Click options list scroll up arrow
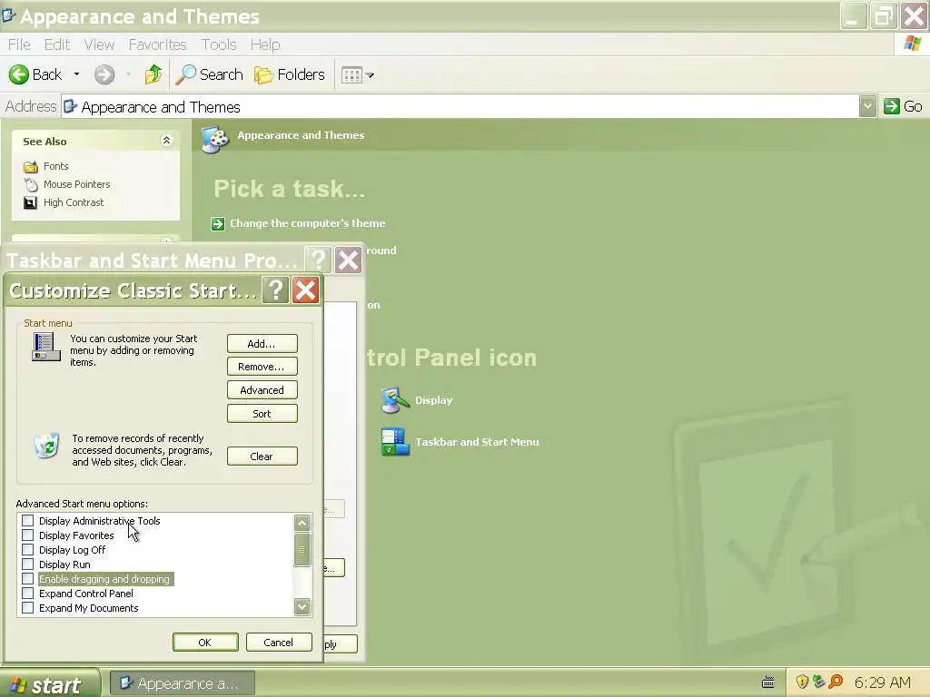The height and width of the screenshot is (697, 930). point(302,523)
